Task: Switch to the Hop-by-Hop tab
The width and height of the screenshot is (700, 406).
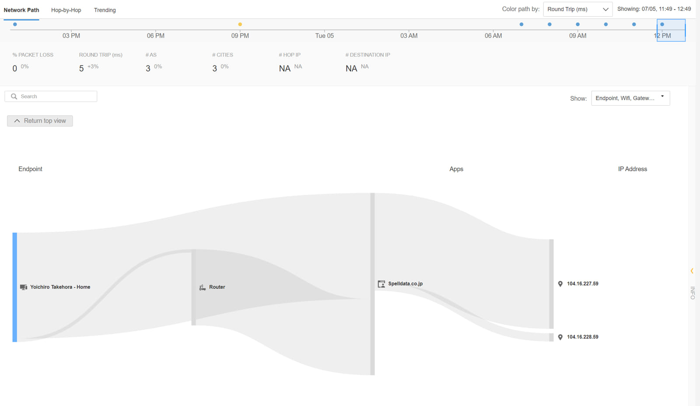Action: pyautogui.click(x=66, y=10)
